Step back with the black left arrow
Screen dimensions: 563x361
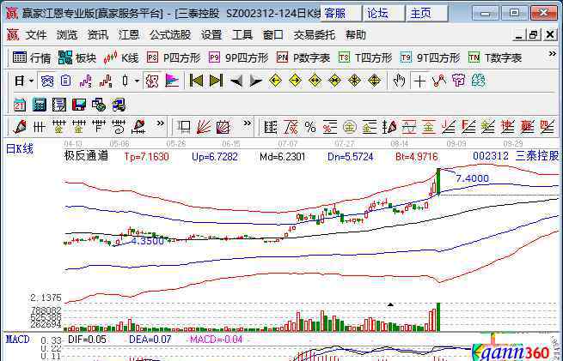point(236,81)
